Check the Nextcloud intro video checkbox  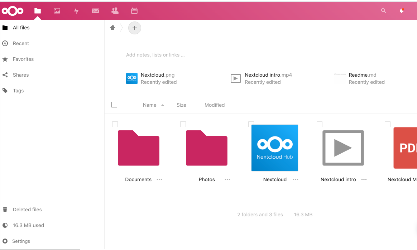(x=320, y=124)
